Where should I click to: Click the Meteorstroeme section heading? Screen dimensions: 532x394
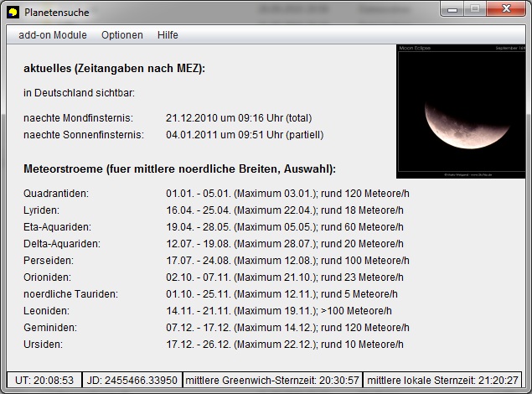coord(179,168)
